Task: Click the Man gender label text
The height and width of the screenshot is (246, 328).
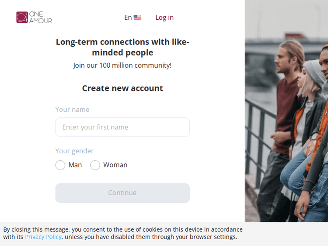Action: (75, 165)
